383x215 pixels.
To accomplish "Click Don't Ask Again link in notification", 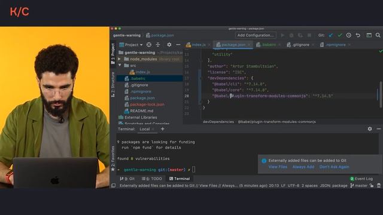I will coord(334,167).
